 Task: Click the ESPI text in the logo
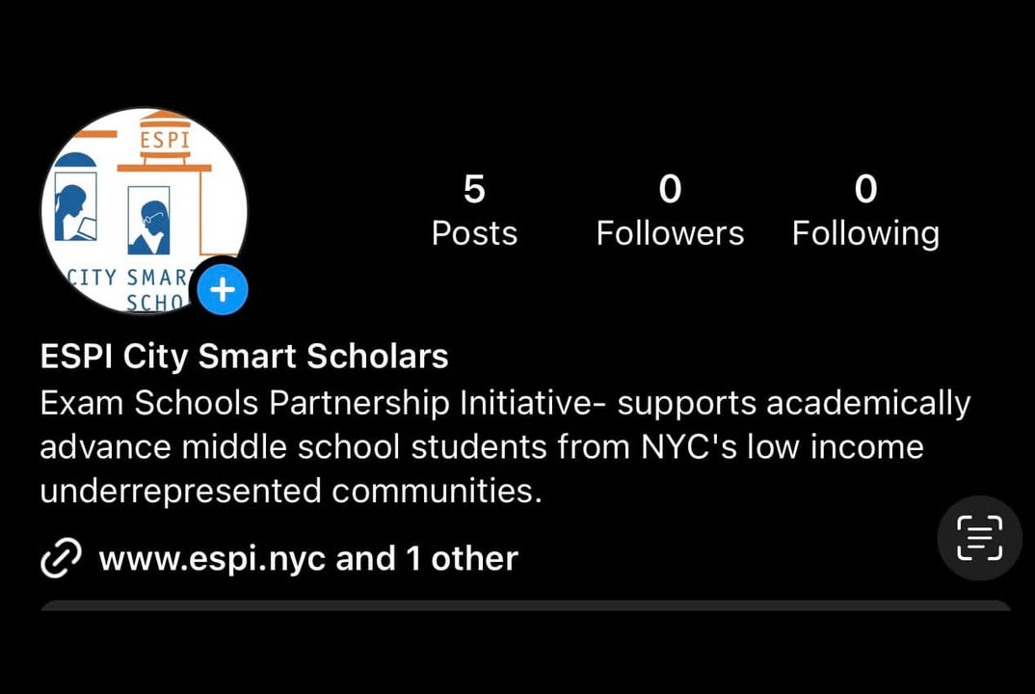pyautogui.click(x=165, y=142)
